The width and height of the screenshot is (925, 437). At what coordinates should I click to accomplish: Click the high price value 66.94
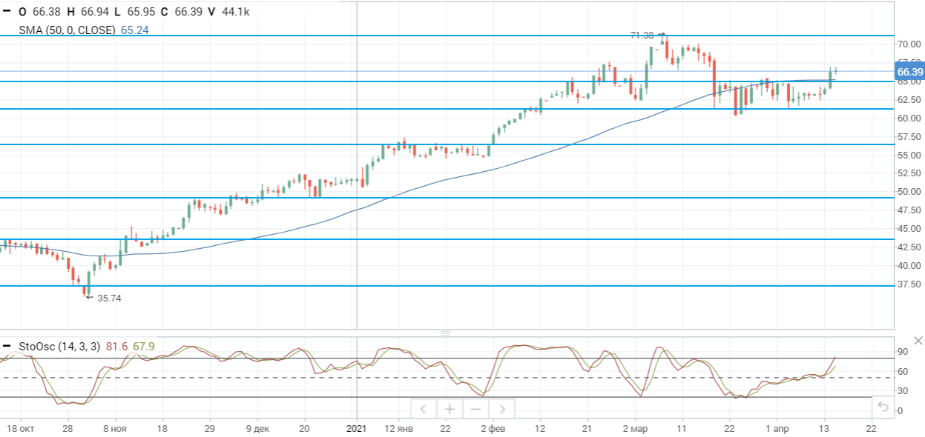coord(94,12)
